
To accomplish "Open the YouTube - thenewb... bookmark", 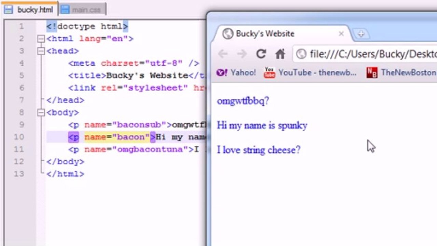I will 310,72.
